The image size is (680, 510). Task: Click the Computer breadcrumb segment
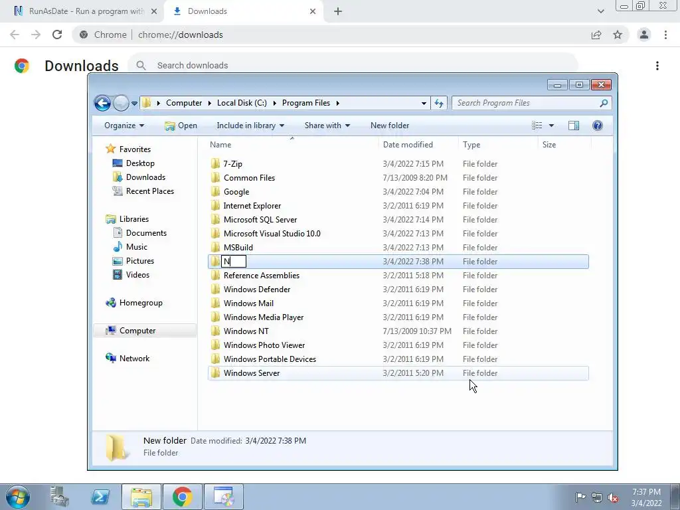(184, 103)
